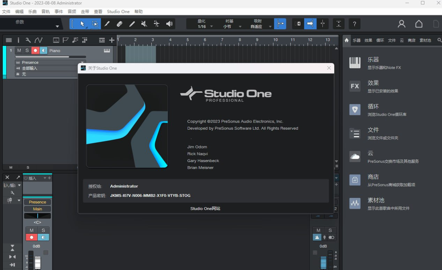This screenshot has height=270, width=442.
Task: Open the 循环 loops browser panel
Action: click(373, 106)
